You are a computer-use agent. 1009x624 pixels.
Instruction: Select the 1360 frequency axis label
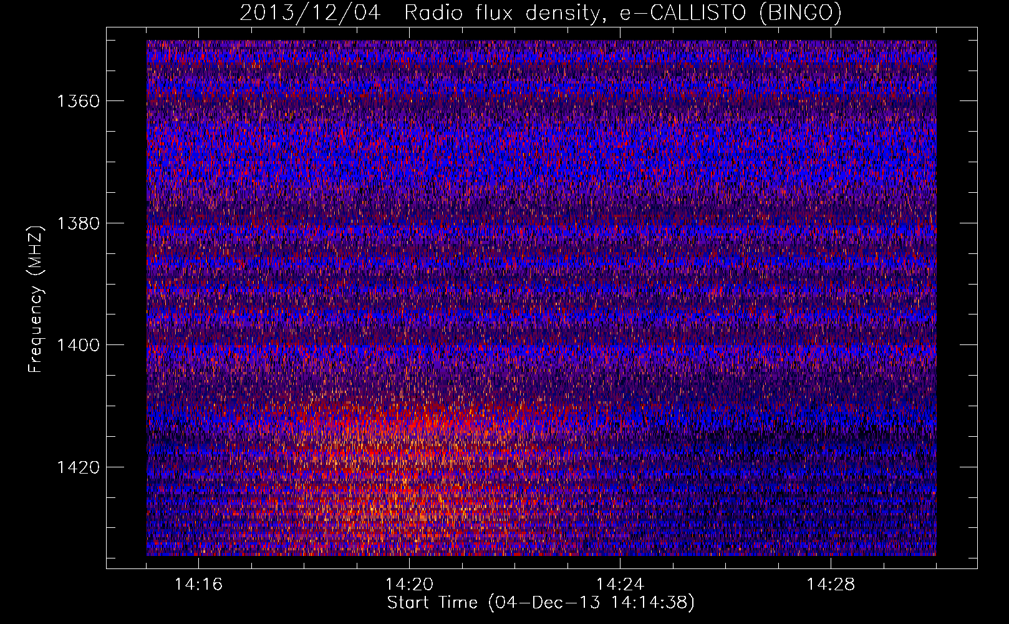click(x=78, y=101)
